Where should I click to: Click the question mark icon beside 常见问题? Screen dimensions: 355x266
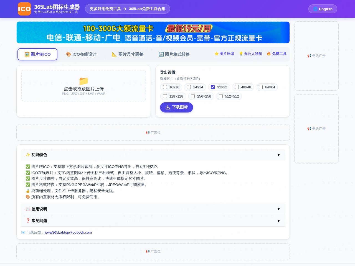tap(28, 221)
